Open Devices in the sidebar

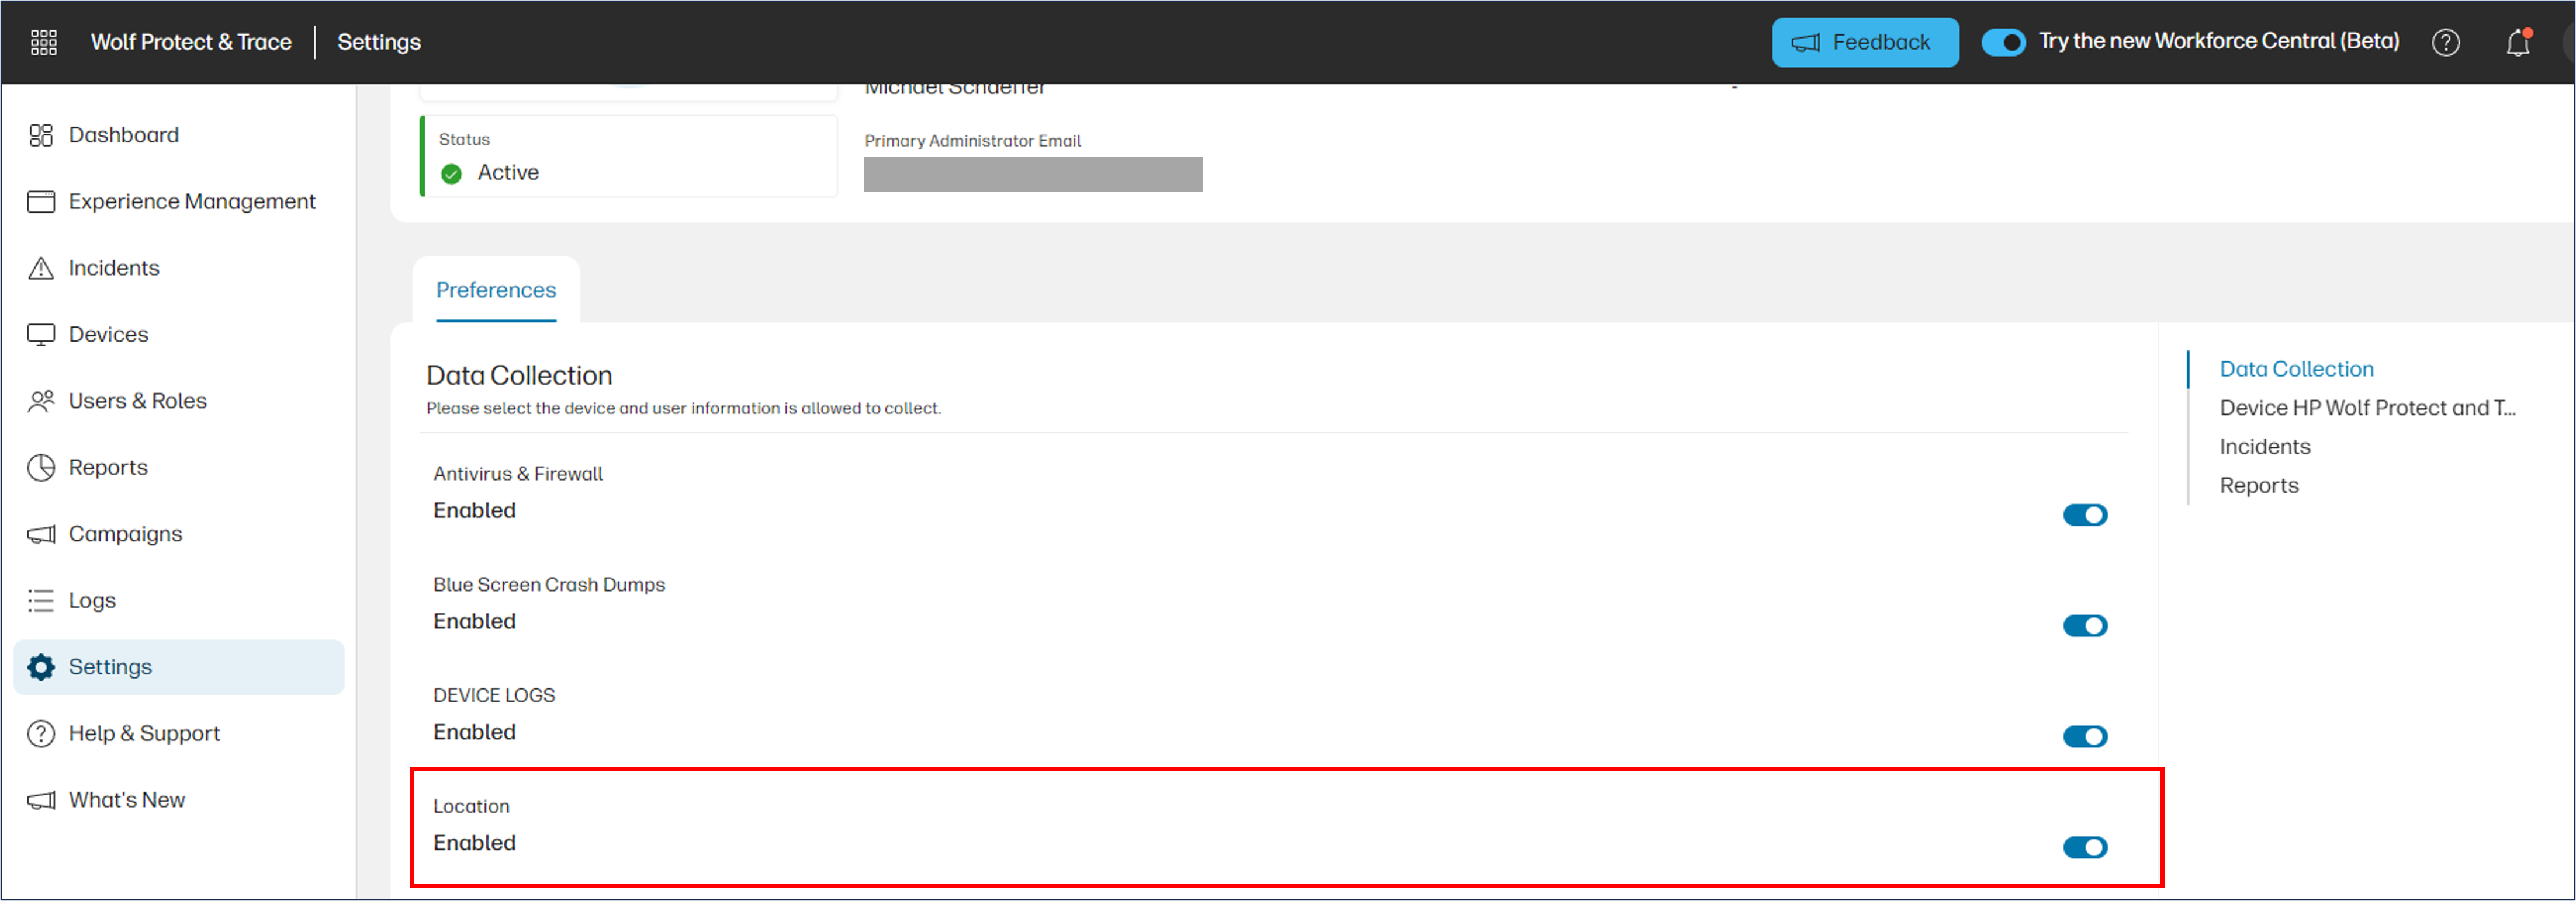tap(108, 335)
